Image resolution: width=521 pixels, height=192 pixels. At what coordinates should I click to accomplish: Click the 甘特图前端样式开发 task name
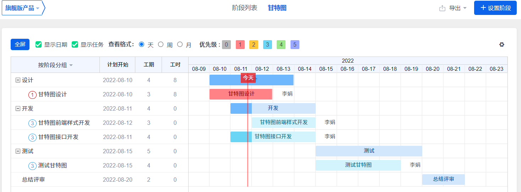(64, 123)
